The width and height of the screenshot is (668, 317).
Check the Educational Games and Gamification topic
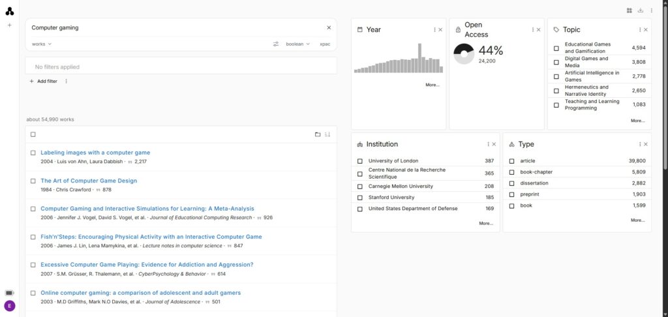point(556,48)
